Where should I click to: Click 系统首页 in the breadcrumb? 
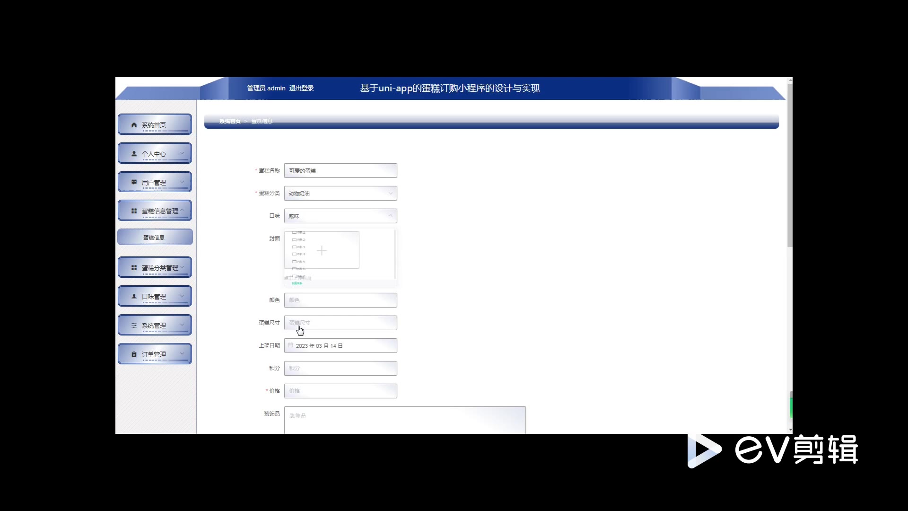pos(230,121)
